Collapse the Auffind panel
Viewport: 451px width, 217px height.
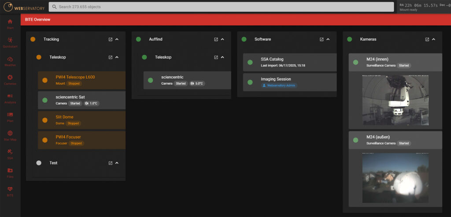pyautogui.click(x=222, y=39)
